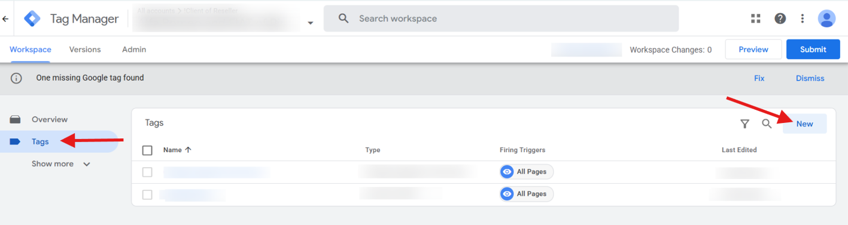
Task: Create a New tag
Action: click(x=805, y=124)
